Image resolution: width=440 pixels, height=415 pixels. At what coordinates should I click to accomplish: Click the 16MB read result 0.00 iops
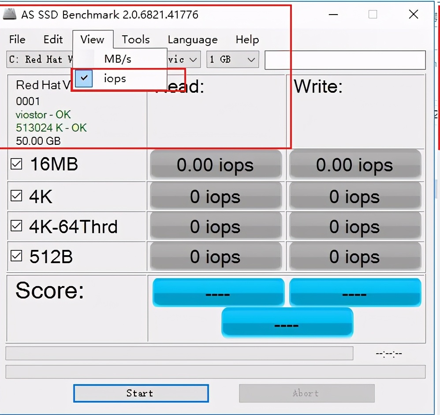tap(216, 165)
